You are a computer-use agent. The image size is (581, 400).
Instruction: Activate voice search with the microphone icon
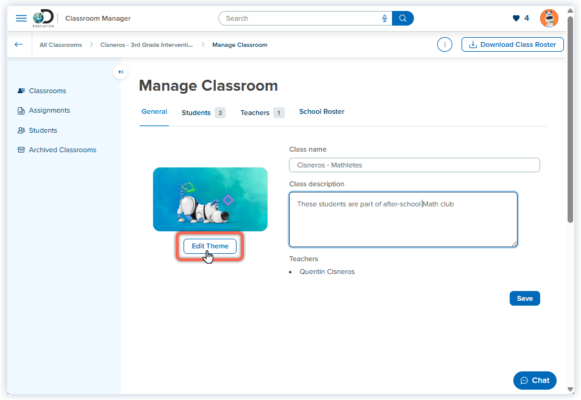(384, 18)
